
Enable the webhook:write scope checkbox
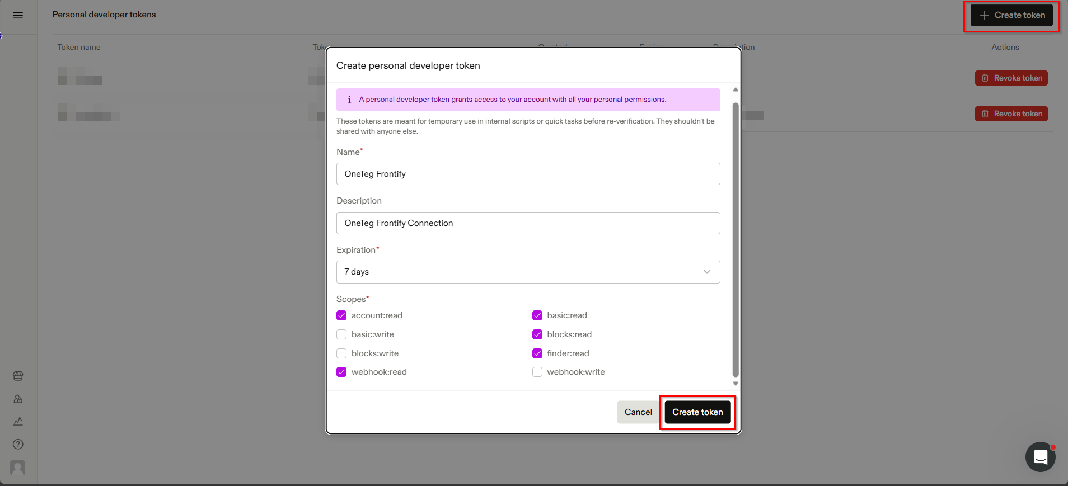tap(537, 372)
